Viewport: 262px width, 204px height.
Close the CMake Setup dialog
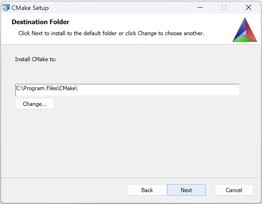point(249,8)
